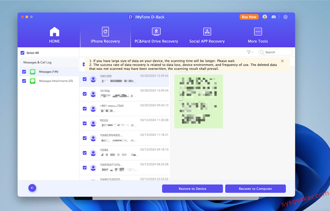Click contact avatar for 106935471376
This screenshot has width=330, height=211.
tap(93, 168)
